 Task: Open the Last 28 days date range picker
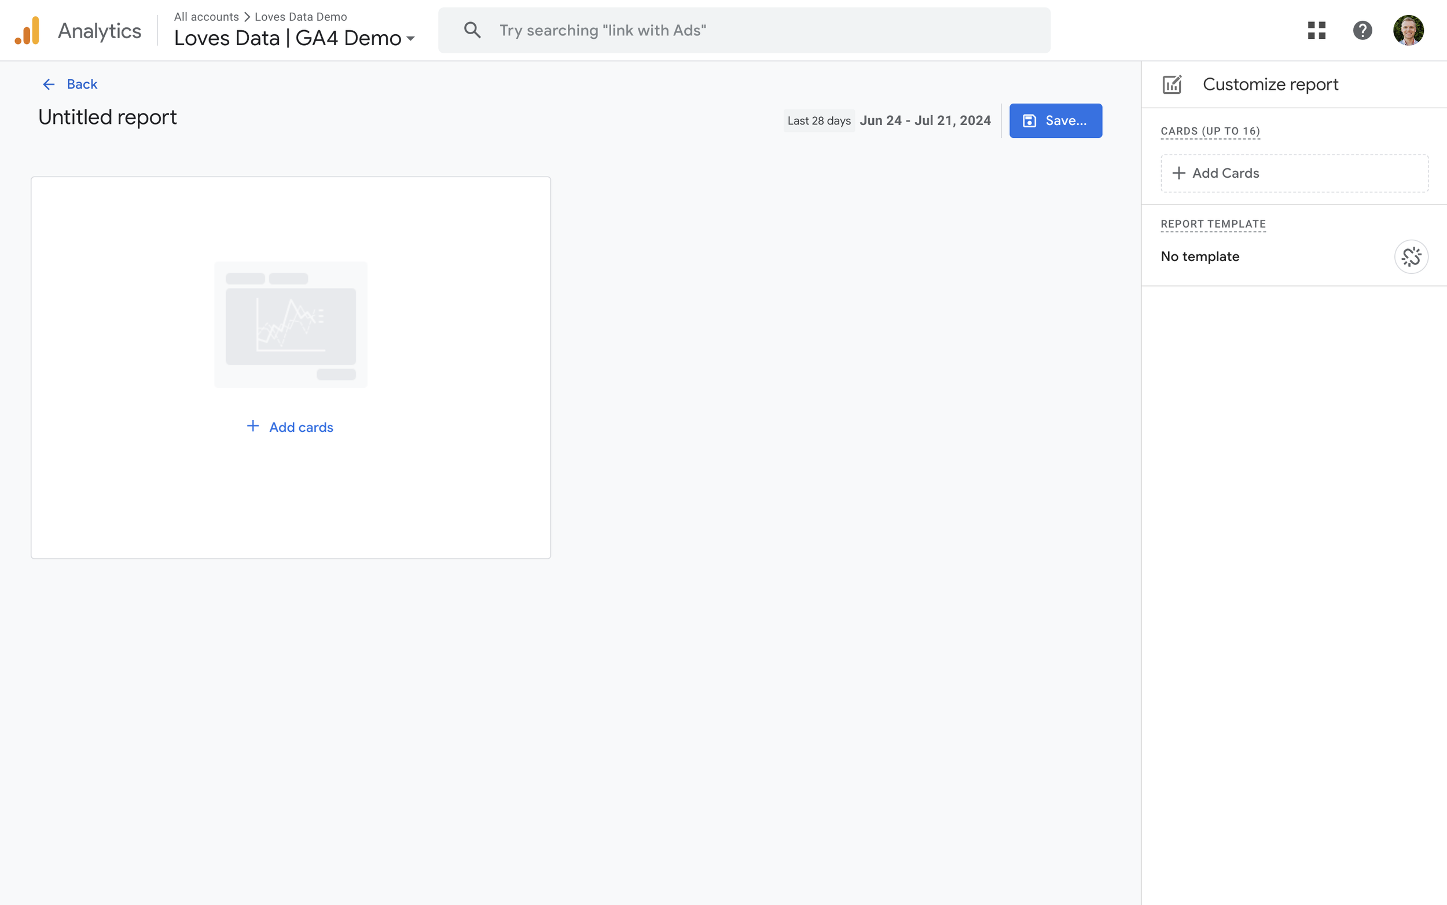pos(818,121)
